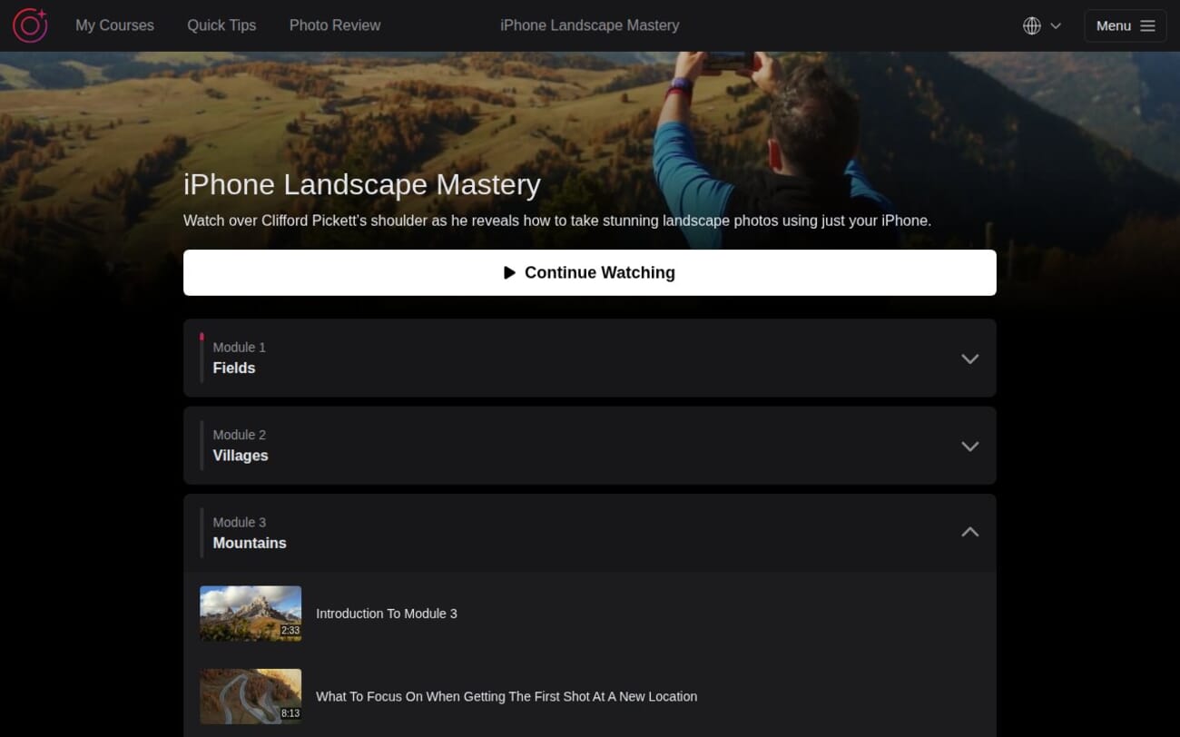Image resolution: width=1180 pixels, height=737 pixels.
Task: Open the Menu button
Action: [1126, 25]
